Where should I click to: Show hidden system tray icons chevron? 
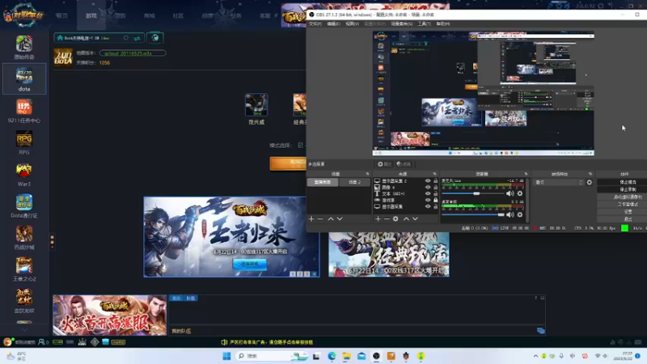535,356
